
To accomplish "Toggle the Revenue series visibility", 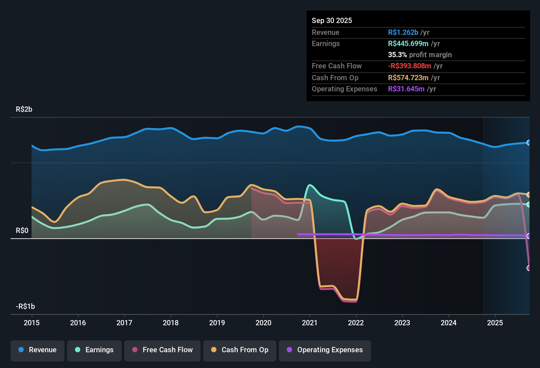I will coord(37,350).
